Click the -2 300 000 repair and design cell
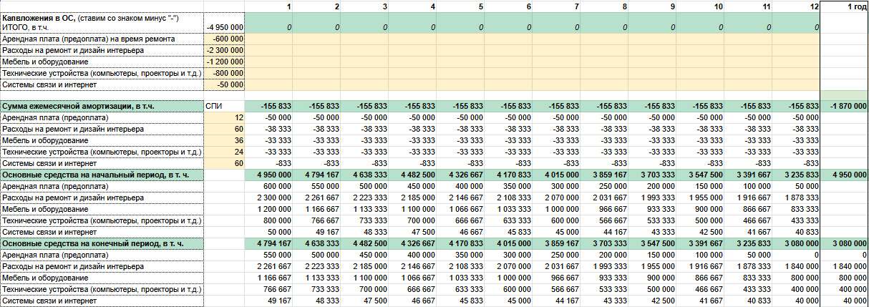 pos(224,50)
